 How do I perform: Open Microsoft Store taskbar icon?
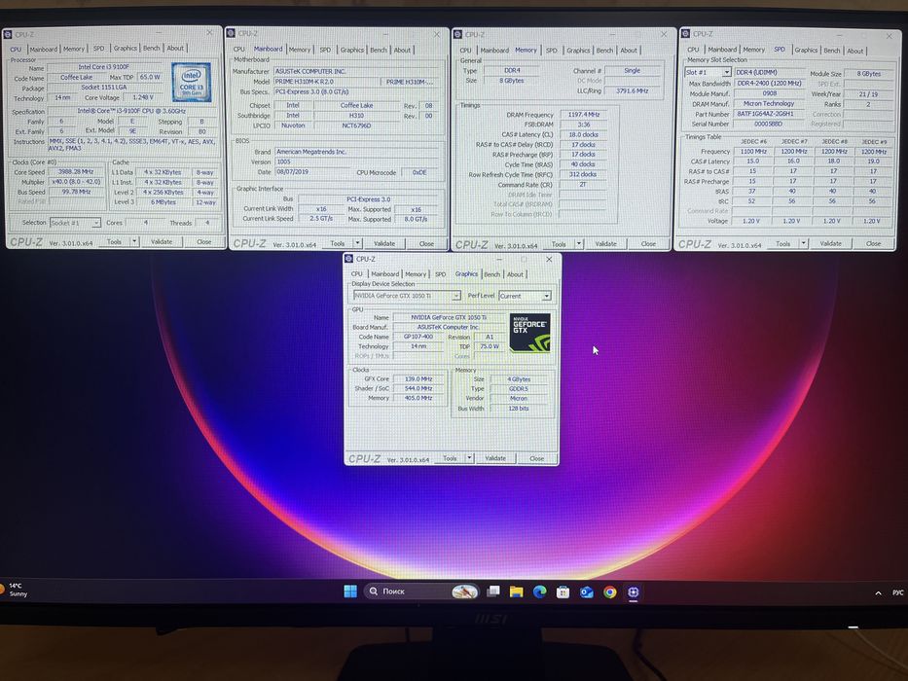[563, 591]
